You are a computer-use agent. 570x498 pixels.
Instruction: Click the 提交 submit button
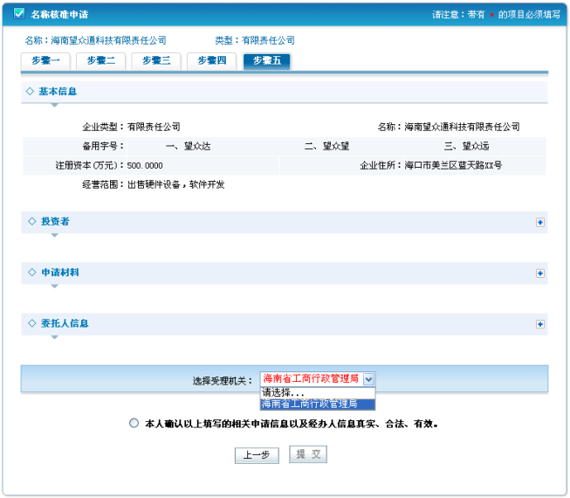pos(307,455)
